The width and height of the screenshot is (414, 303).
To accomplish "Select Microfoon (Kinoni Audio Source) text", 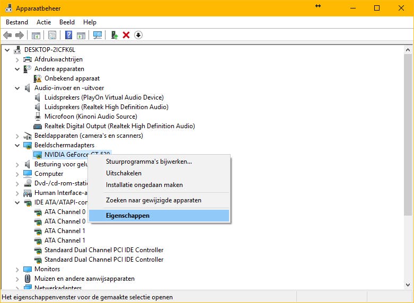I will 91,117.
